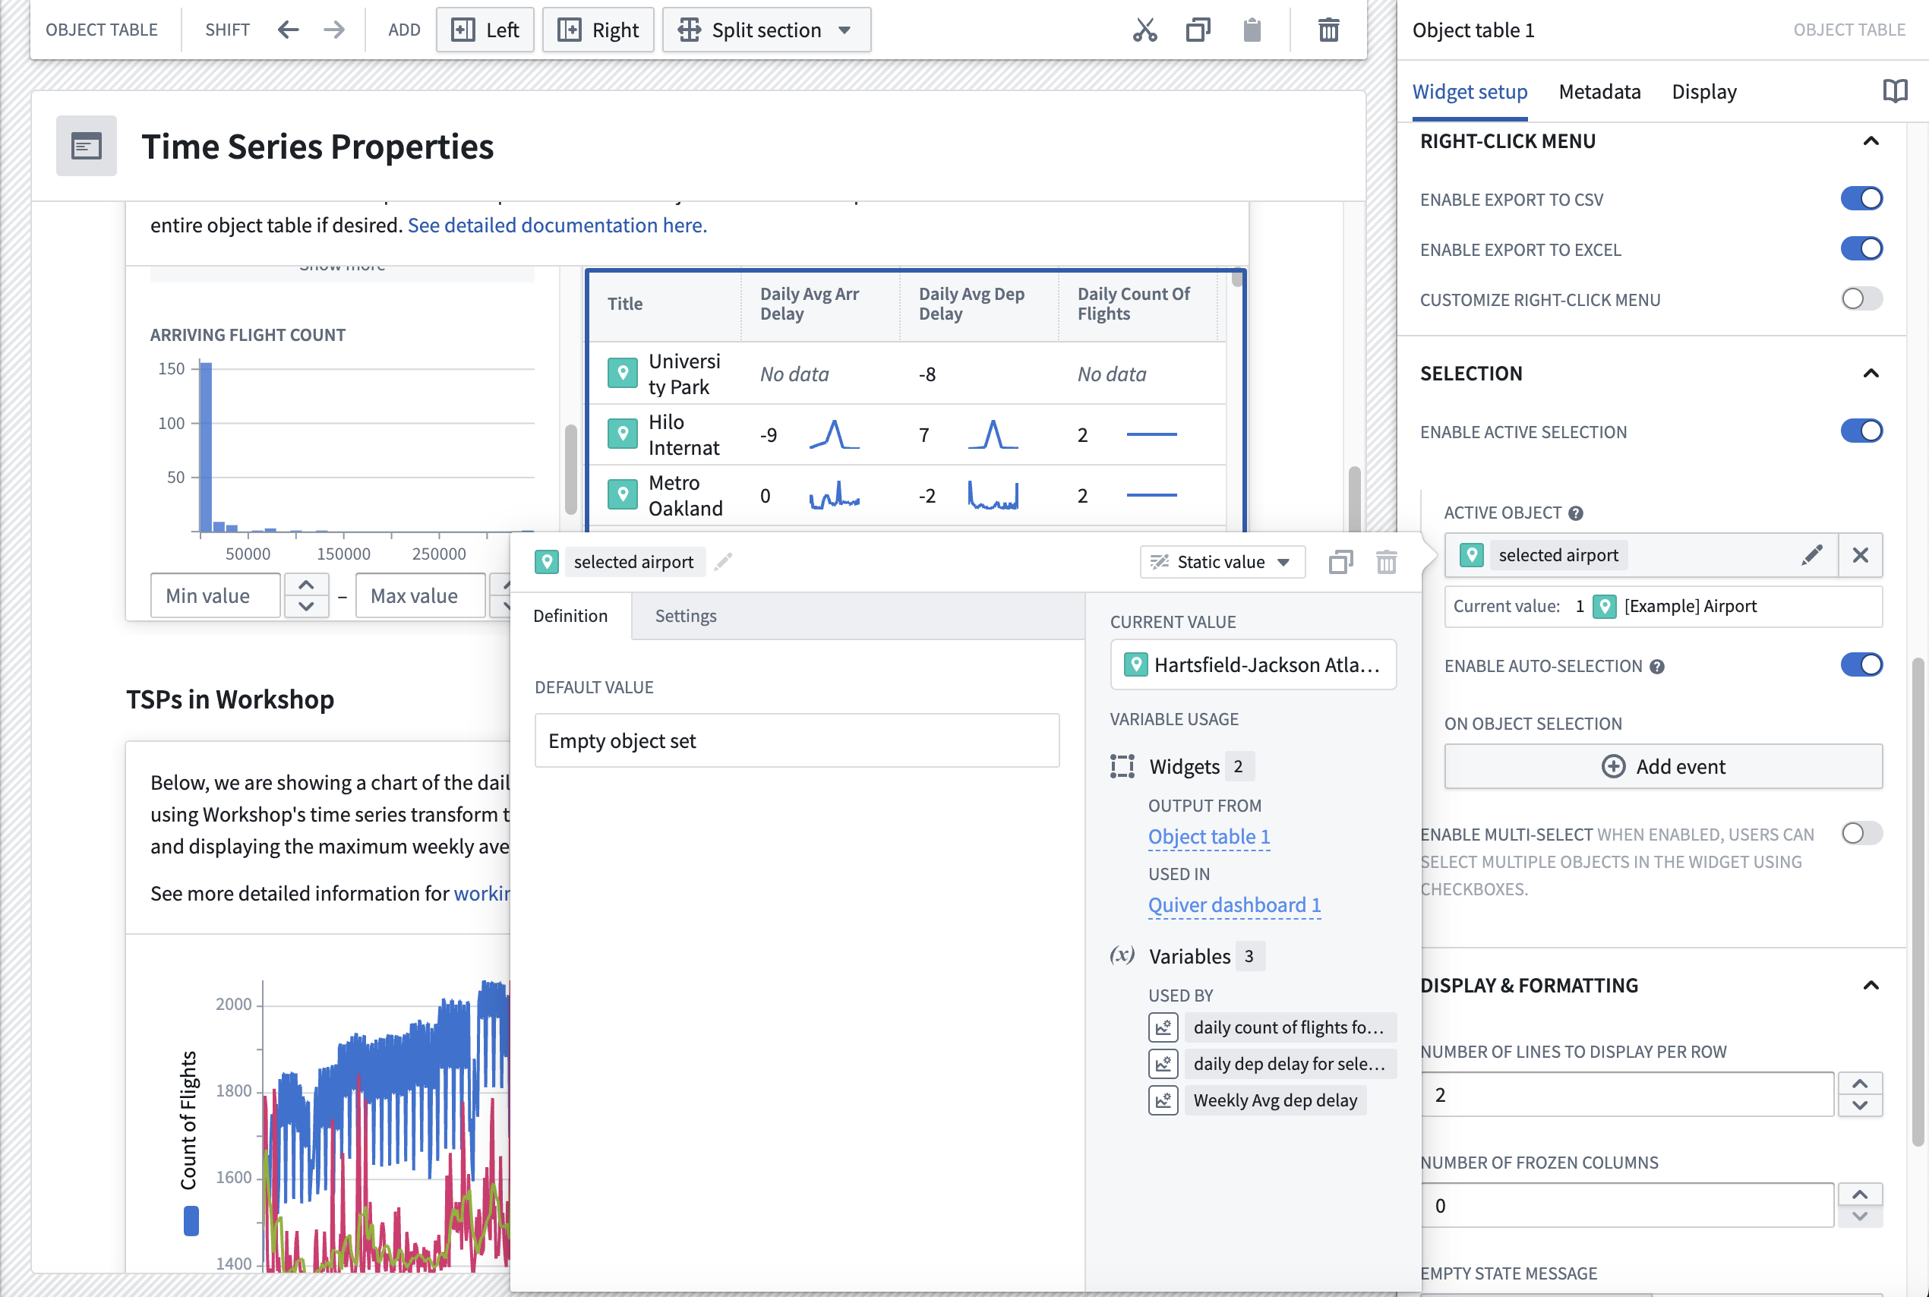Add a section to the Left

point(485,30)
